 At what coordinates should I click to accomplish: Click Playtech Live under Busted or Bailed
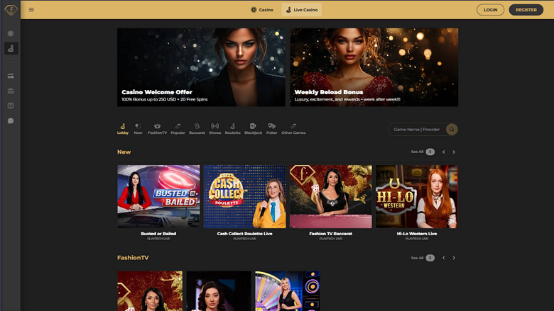[x=158, y=239]
